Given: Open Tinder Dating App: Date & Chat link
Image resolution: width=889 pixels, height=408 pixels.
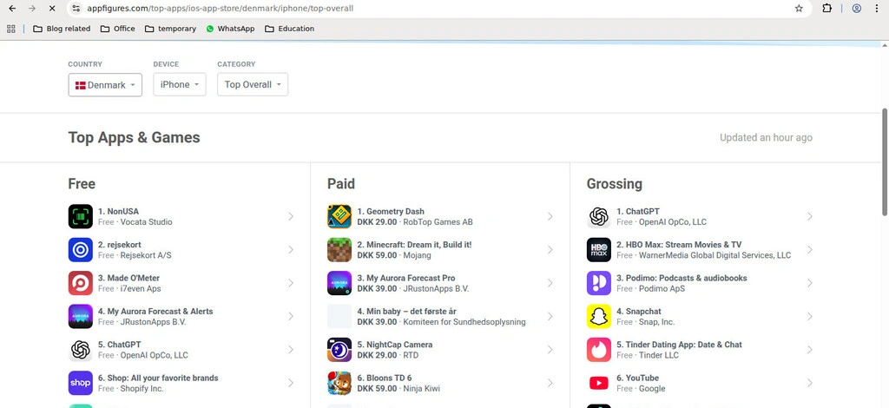Looking at the screenshot, I should click(679, 345).
